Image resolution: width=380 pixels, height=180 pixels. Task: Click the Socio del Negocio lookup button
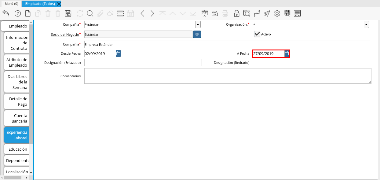(x=197, y=35)
